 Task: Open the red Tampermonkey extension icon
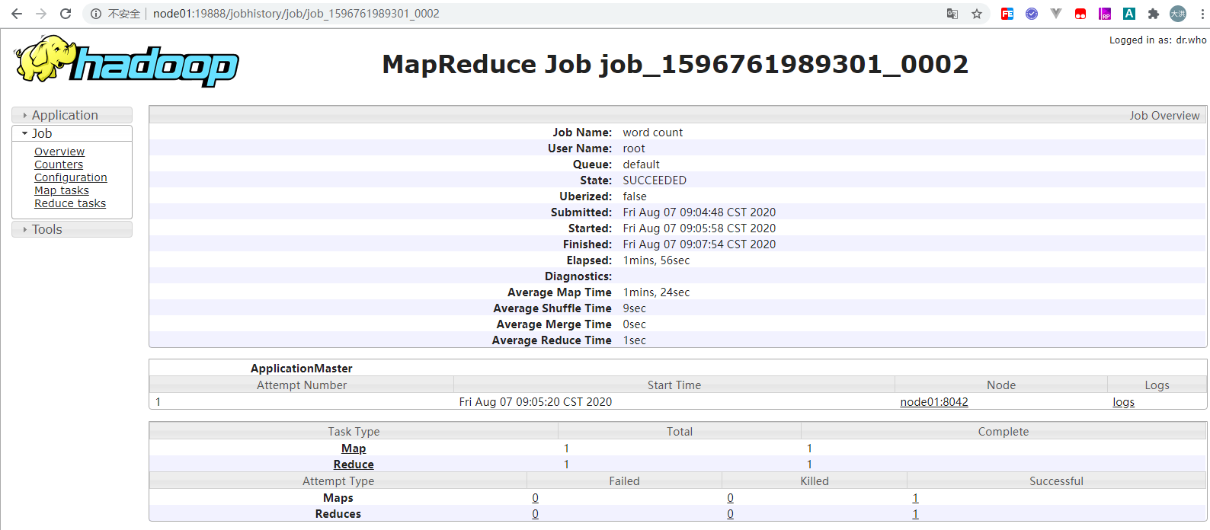tap(1080, 14)
